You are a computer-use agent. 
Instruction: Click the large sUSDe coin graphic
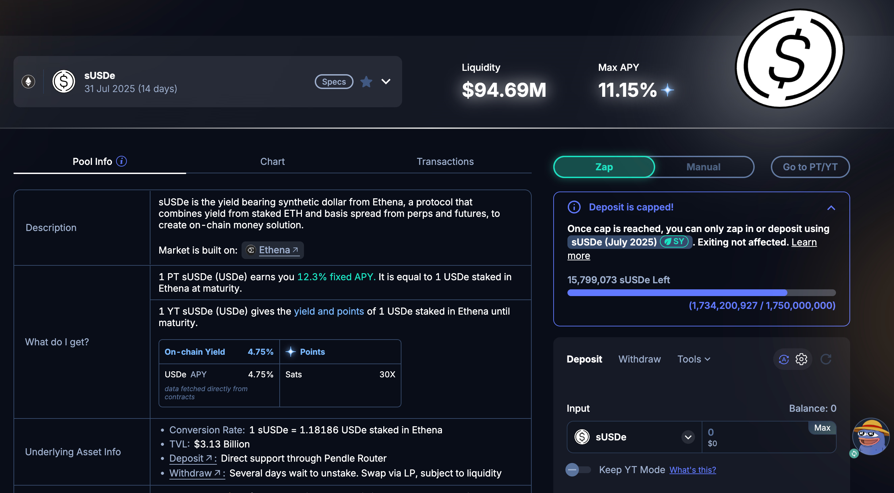coord(789,58)
